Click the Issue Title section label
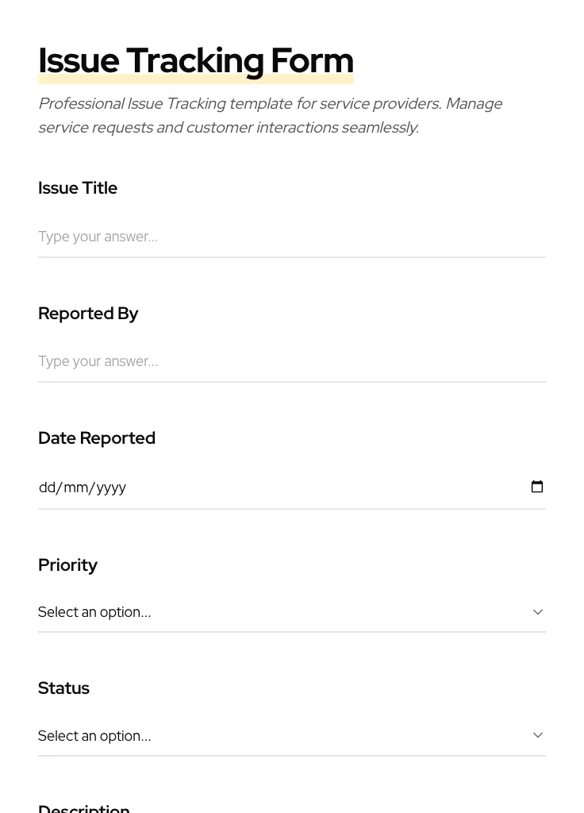 click(78, 187)
